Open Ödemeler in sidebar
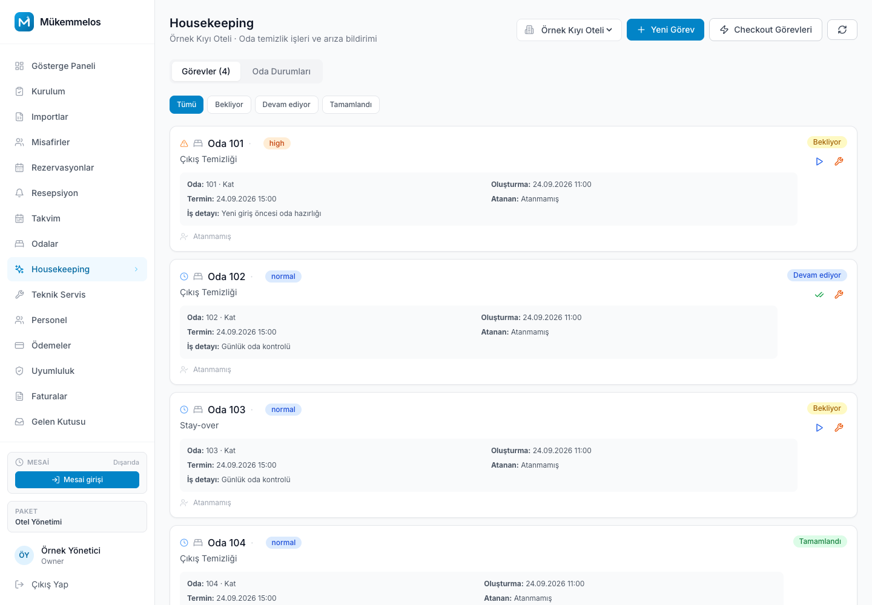Viewport: 872px width, 605px height. [x=78, y=345]
